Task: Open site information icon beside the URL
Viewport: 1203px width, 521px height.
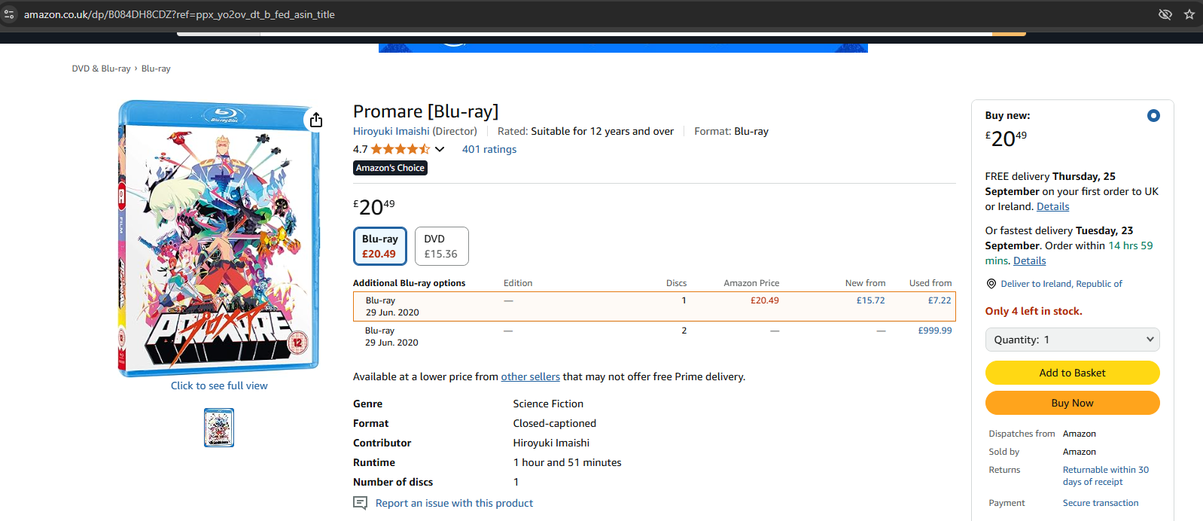Action: [9, 14]
